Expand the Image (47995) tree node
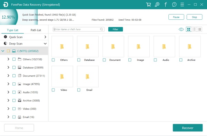 [x=8, y=84]
